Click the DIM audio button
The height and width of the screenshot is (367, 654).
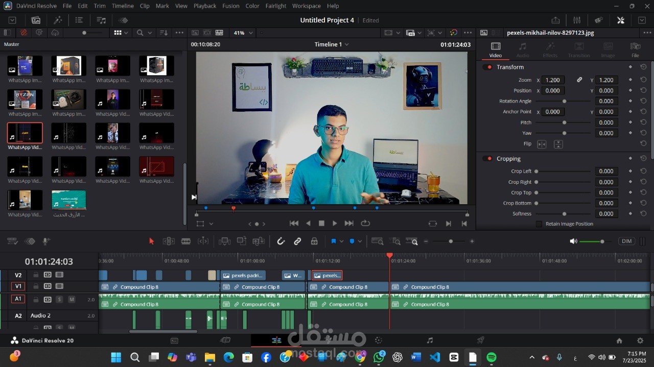[x=626, y=241]
